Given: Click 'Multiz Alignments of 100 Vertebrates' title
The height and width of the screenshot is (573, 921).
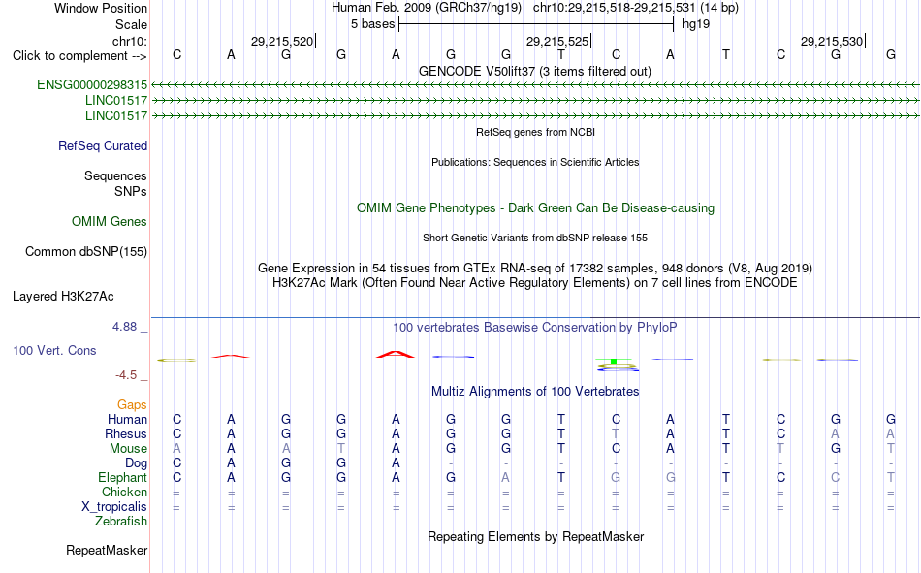Looking at the screenshot, I should click(535, 392).
